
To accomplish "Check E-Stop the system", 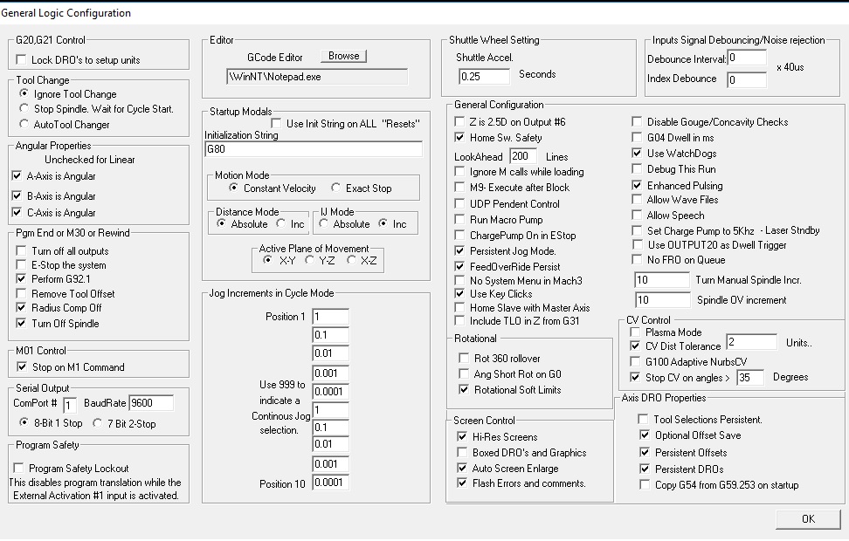I will pos(21,264).
